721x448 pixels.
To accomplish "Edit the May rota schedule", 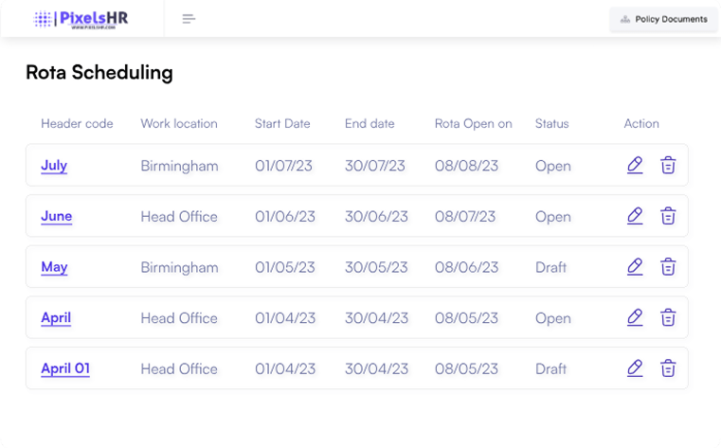I will [635, 267].
